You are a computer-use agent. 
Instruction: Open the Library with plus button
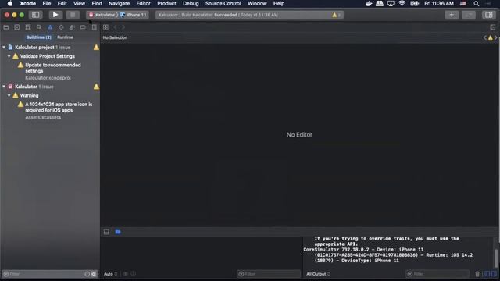[452, 15]
